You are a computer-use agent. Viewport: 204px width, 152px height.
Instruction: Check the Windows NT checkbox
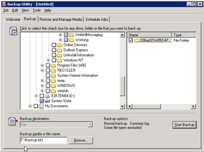pyautogui.click(x=54, y=60)
